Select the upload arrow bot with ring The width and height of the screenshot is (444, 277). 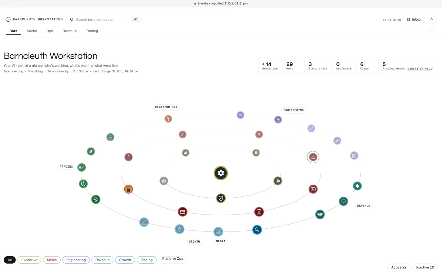click(x=313, y=157)
